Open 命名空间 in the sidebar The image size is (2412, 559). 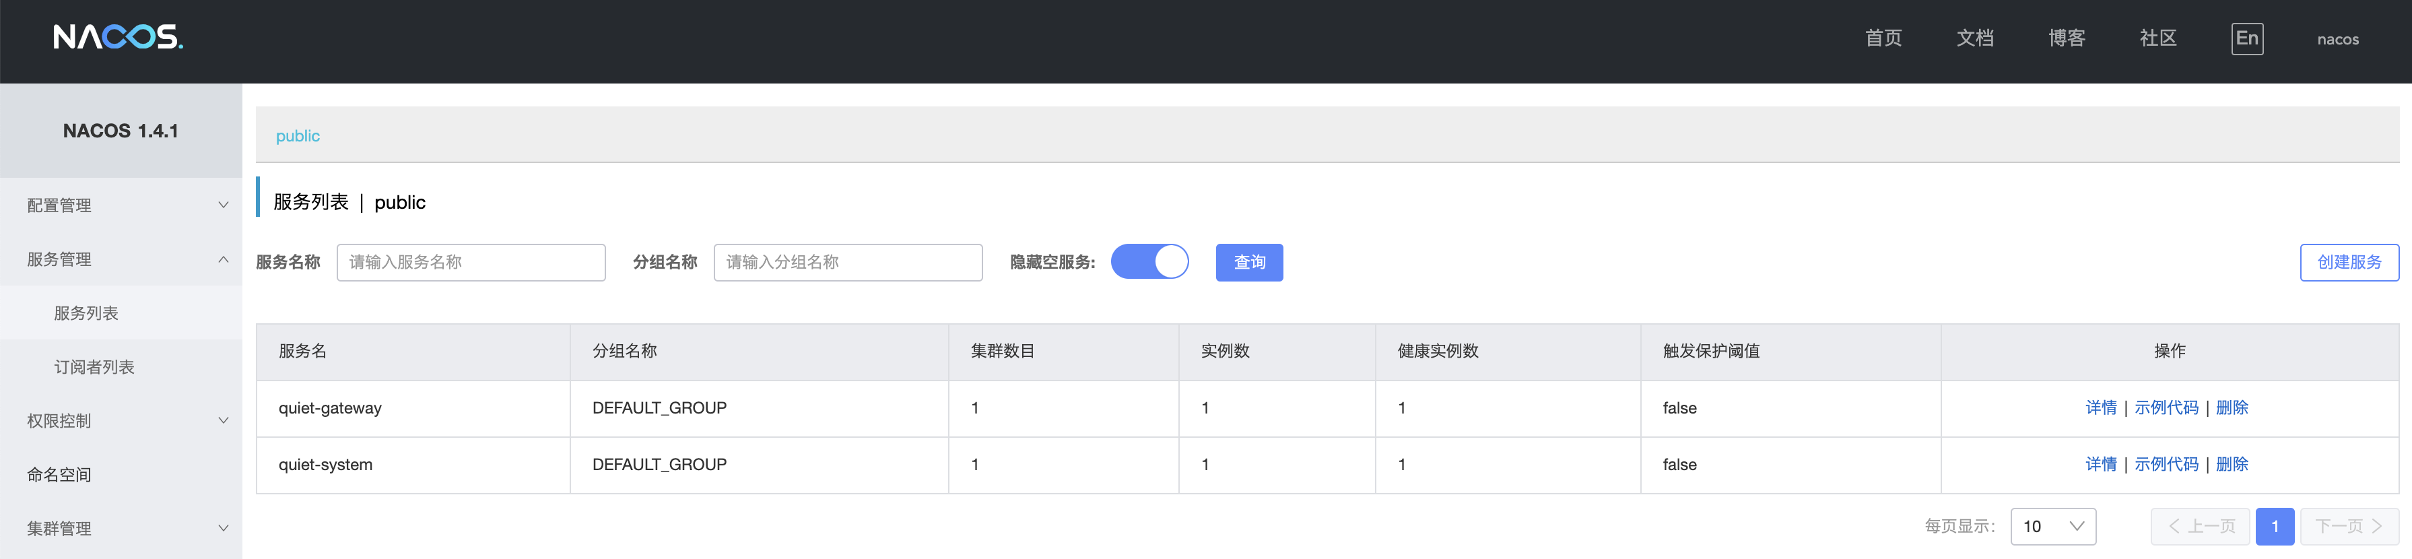click(122, 475)
